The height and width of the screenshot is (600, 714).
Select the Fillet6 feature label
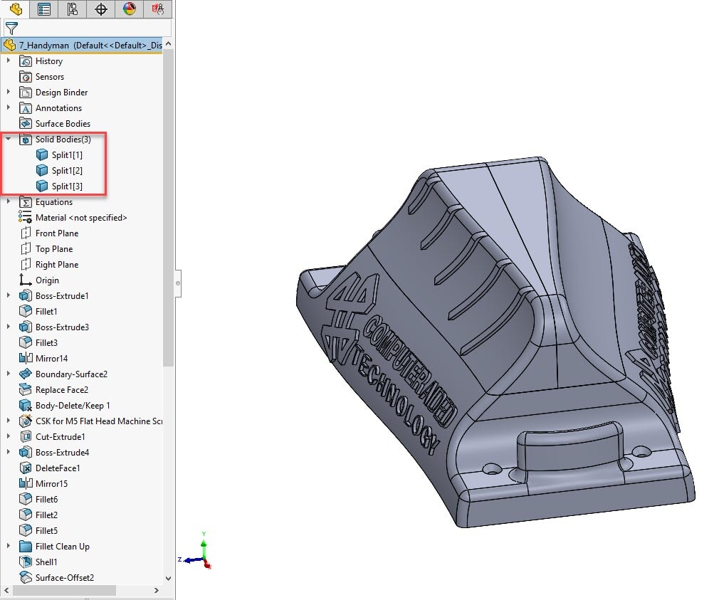click(x=46, y=500)
